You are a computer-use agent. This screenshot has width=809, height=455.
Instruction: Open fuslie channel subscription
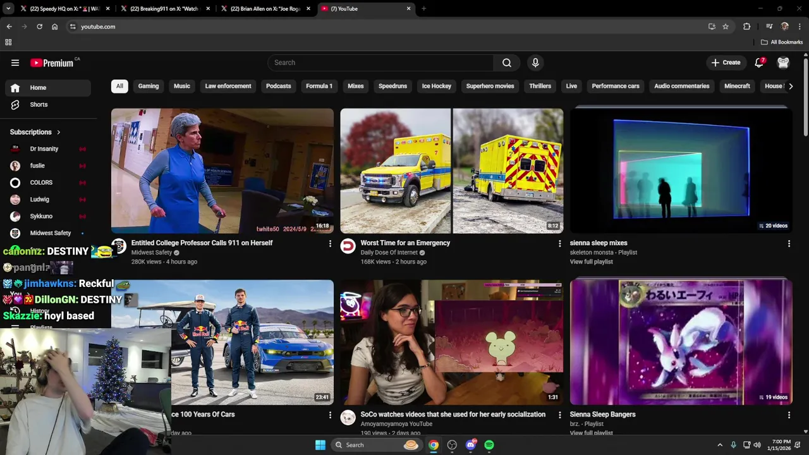(48, 166)
